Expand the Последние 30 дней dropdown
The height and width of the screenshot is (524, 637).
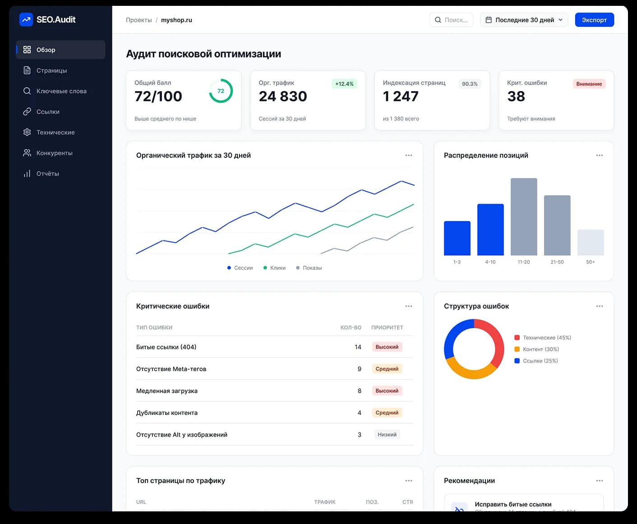pos(524,20)
